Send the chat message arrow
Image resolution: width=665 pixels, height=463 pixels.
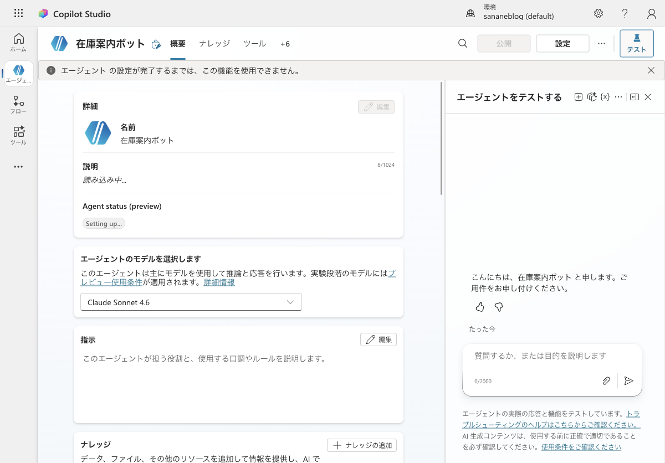[x=628, y=381]
